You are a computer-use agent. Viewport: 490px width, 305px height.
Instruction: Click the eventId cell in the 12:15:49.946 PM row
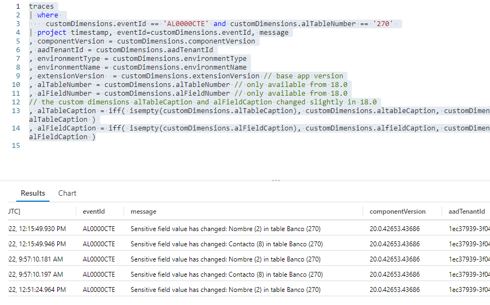(99, 244)
